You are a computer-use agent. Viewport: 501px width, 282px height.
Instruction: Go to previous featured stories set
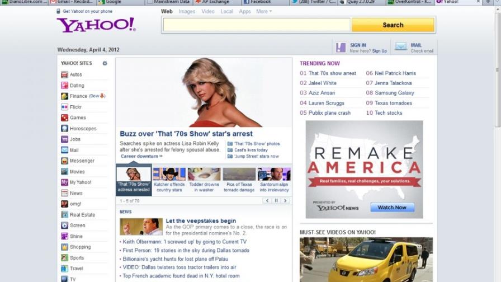tap(267, 201)
